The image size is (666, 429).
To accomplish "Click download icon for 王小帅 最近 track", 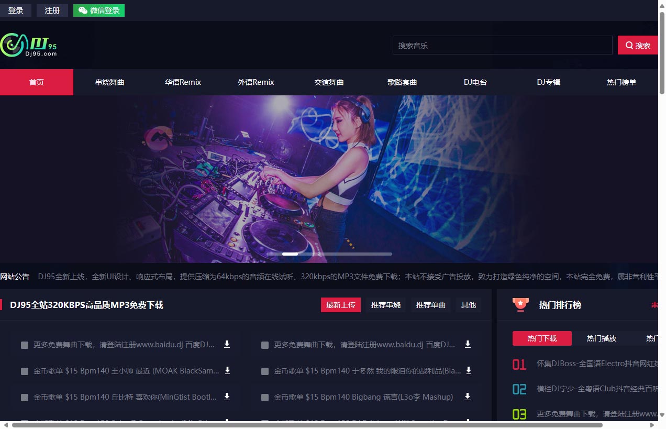I will (x=227, y=370).
